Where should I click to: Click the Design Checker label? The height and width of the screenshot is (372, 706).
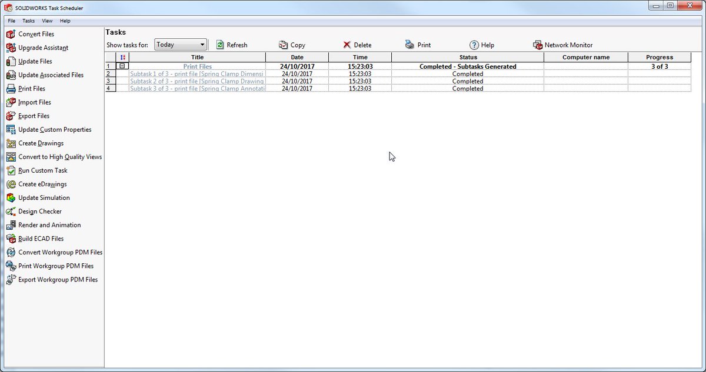click(40, 212)
